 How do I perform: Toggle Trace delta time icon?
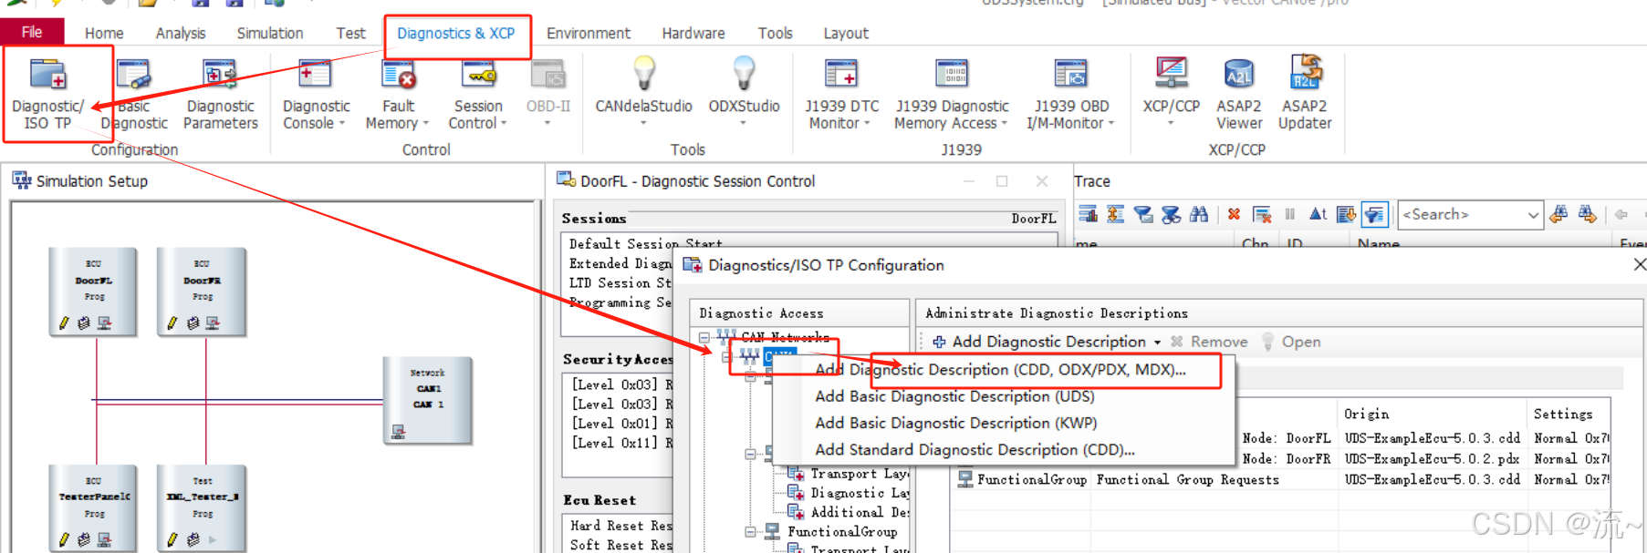1318,214
